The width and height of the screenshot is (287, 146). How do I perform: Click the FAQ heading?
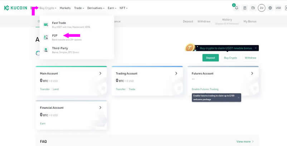[43, 142]
